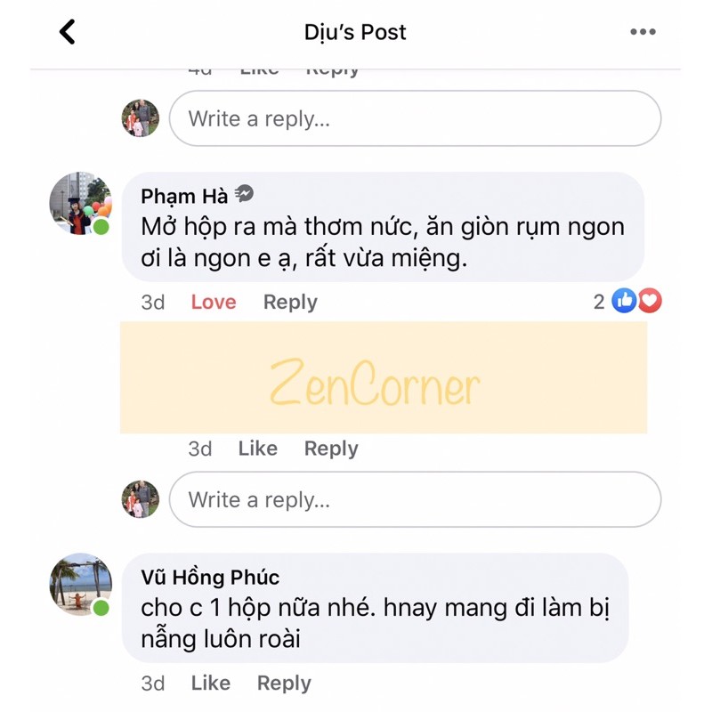
Task: Focus the lower Write a reply field
Action: tap(415, 499)
